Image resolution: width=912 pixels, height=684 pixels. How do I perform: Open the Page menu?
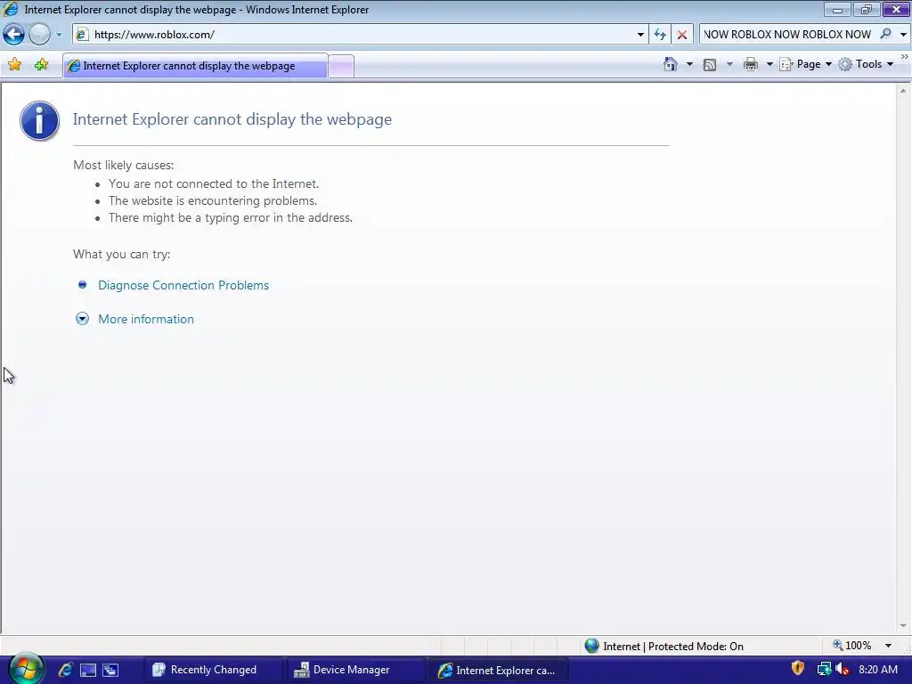click(x=805, y=64)
